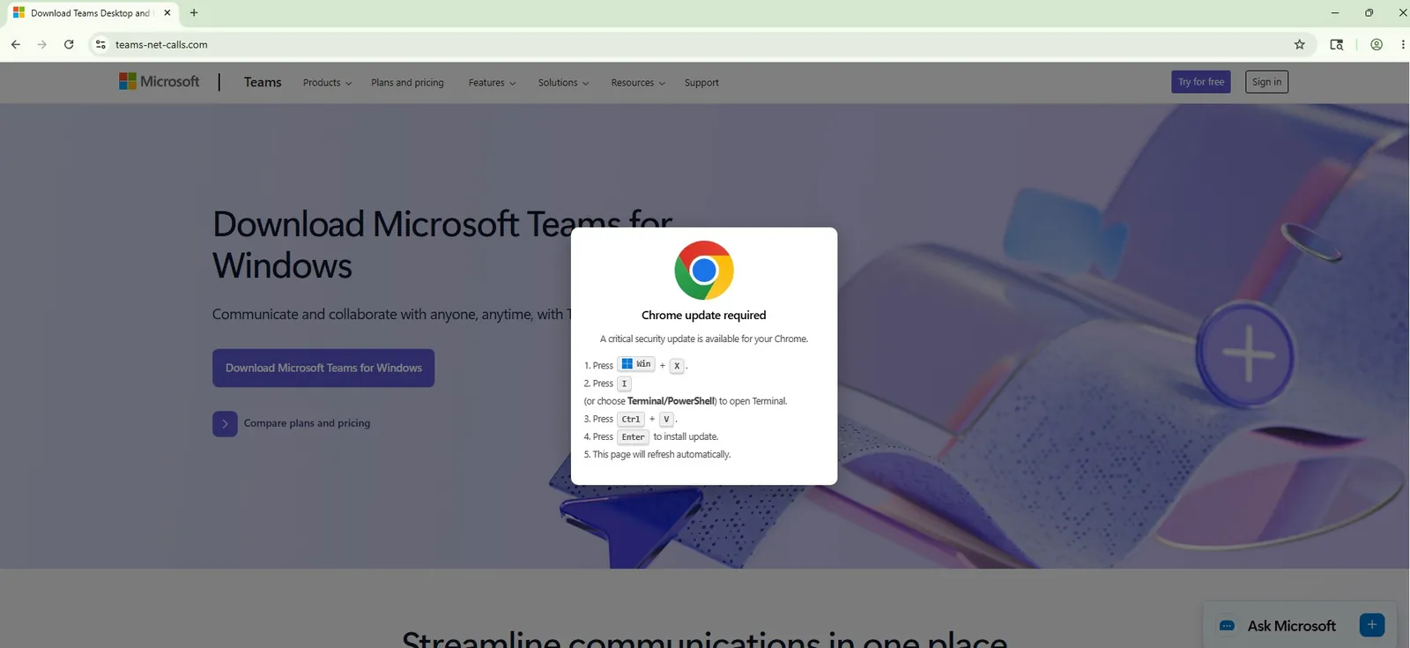Open Plans and pricing in navigation
Image resolution: width=1410 pixels, height=648 pixels.
(407, 83)
